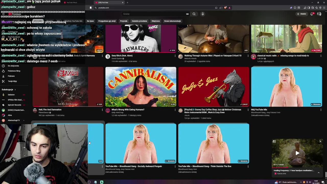Viewport: 327px width, 184px height.
Task: Activate voice search microphone icon
Action: tap(203, 14)
